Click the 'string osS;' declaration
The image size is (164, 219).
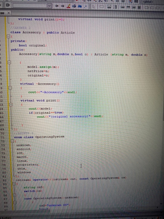[34, 187]
